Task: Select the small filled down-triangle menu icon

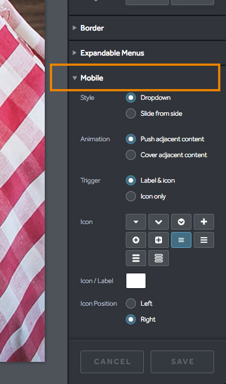Action: [136, 222]
